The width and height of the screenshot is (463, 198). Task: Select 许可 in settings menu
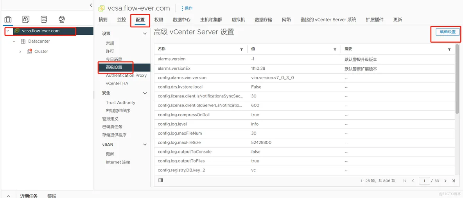[x=110, y=51]
